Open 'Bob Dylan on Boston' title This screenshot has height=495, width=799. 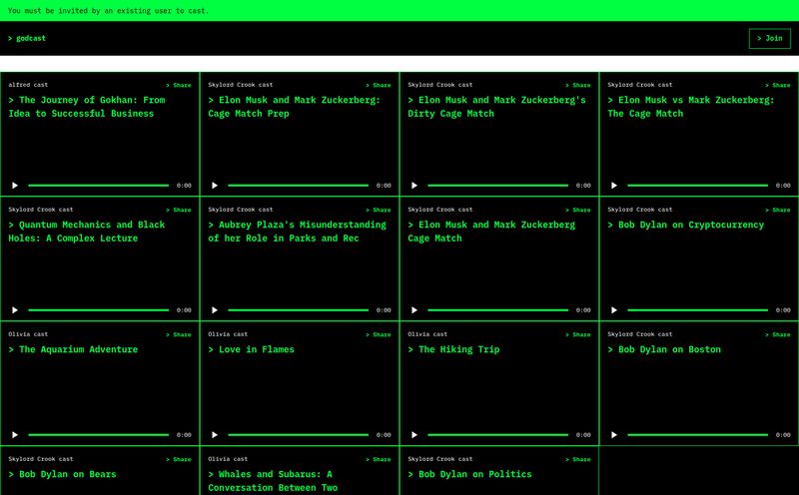[x=664, y=350]
